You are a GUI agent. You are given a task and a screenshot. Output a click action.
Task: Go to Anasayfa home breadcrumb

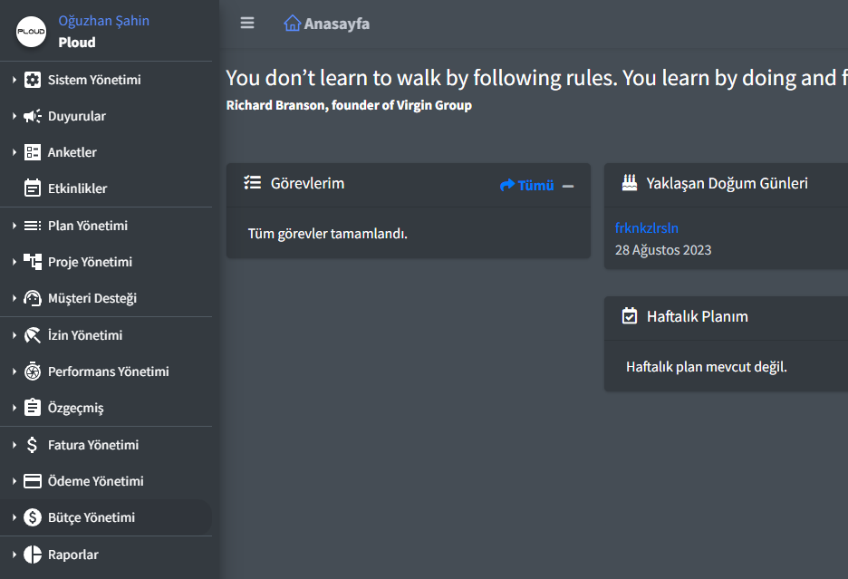[x=327, y=24]
